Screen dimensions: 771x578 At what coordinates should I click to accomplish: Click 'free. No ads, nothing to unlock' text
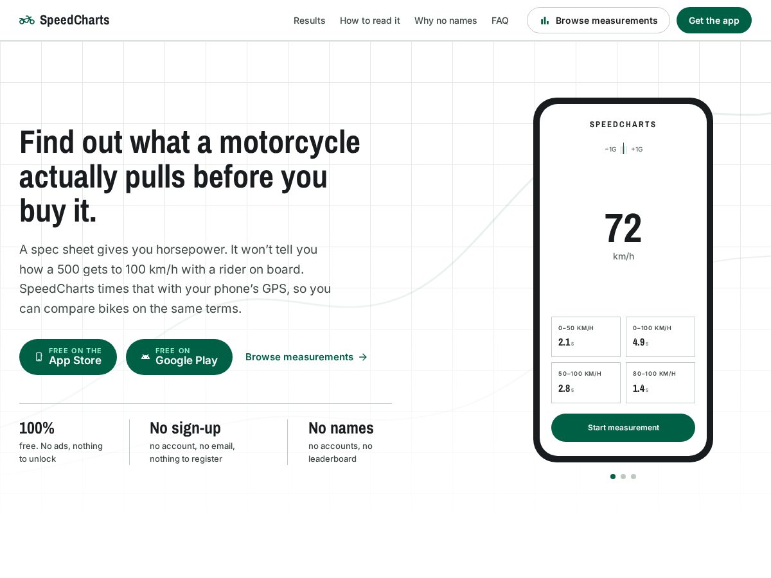61,452
